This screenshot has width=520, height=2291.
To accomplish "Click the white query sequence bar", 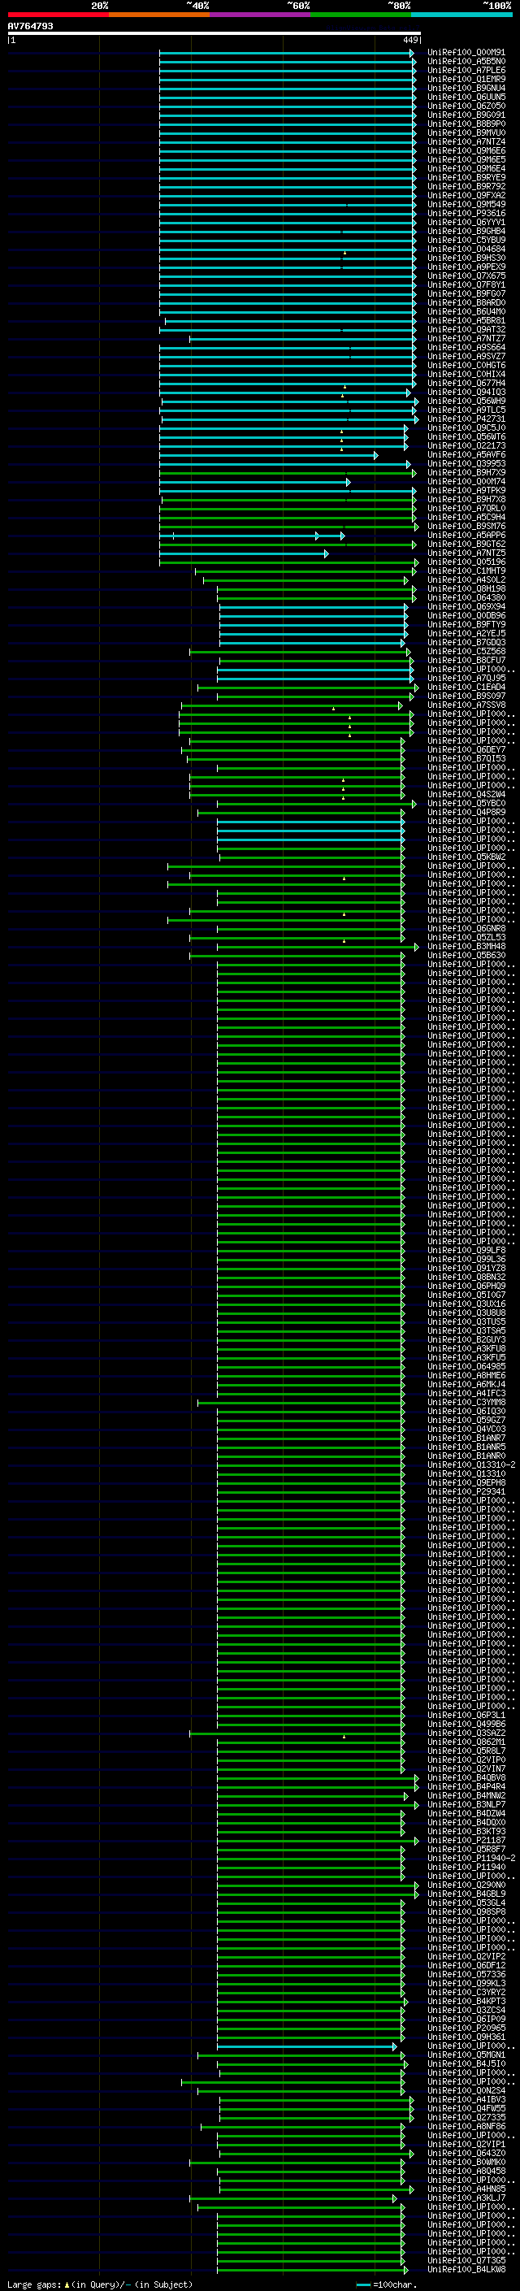I will point(214,34).
